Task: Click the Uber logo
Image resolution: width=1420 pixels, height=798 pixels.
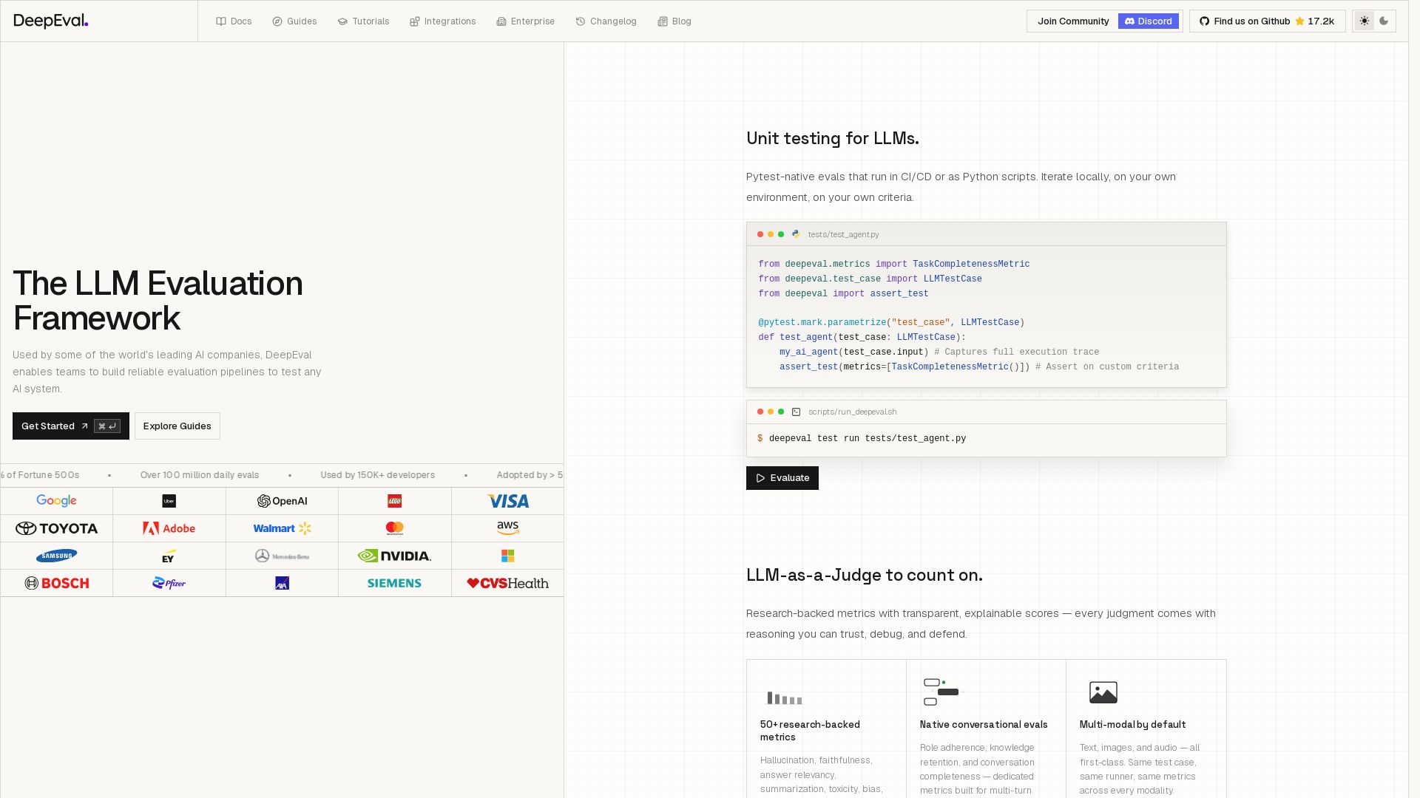Action: tap(169, 501)
